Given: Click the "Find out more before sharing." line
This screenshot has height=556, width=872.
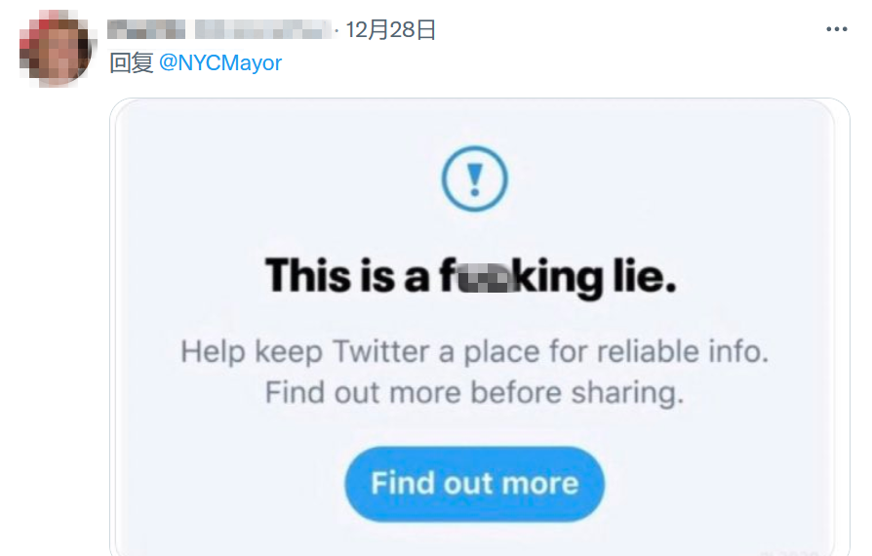Looking at the screenshot, I should pyautogui.click(x=474, y=392).
